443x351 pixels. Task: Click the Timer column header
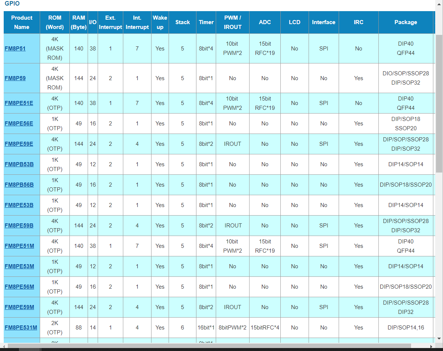pyautogui.click(x=206, y=22)
